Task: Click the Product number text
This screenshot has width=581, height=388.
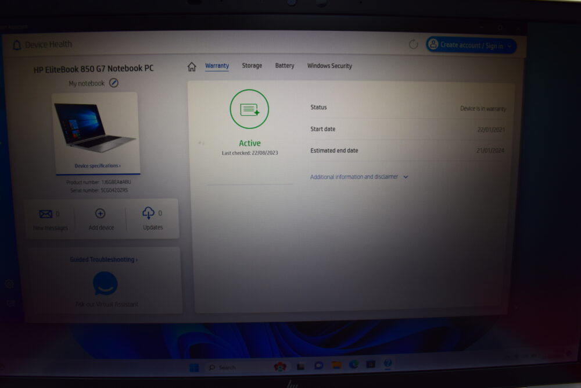Action: coord(99,182)
